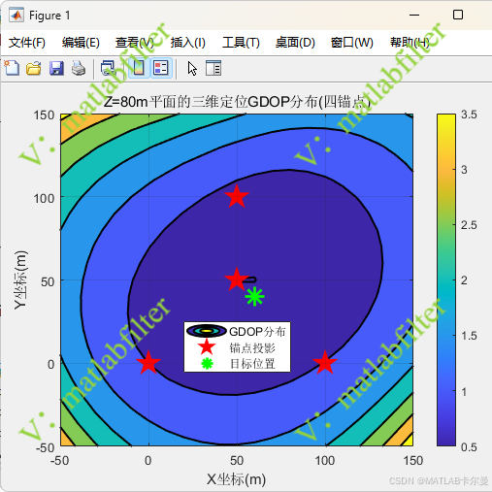Screen dimensions: 492x492
Task: Open the 桌面(D) menu
Action: [x=295, y=43]
